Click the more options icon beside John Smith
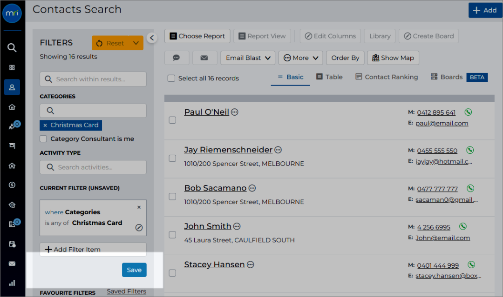The height and width of the screenshot is (297, 503). pos(237,226)
